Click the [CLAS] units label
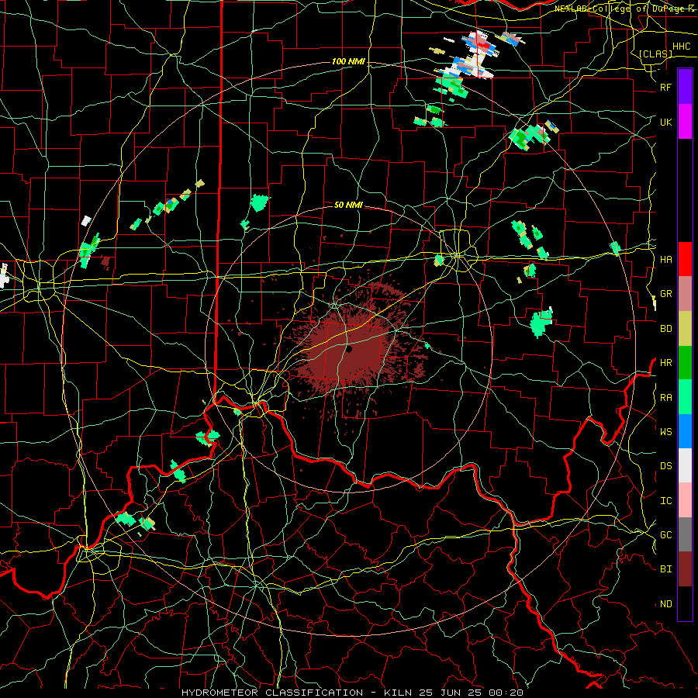The width and height of the screenshot is (698, 698). [x=655, y=54]
